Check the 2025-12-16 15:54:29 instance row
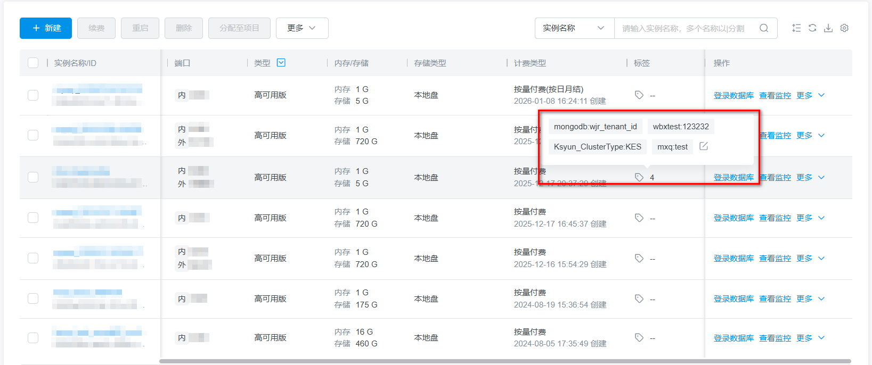Image resolution: width=872 pixels, height=365 pixels. (33, 258)
